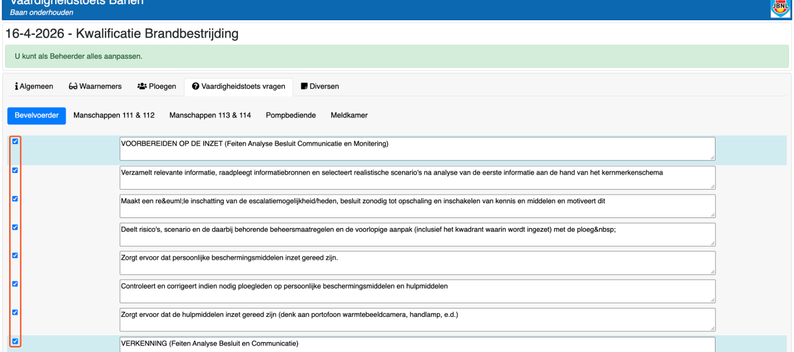Toggle checkbox for 'Verzamelt relevante informatie' row
Viewport: 794px width, 352px height.
[x=15, y=170]
